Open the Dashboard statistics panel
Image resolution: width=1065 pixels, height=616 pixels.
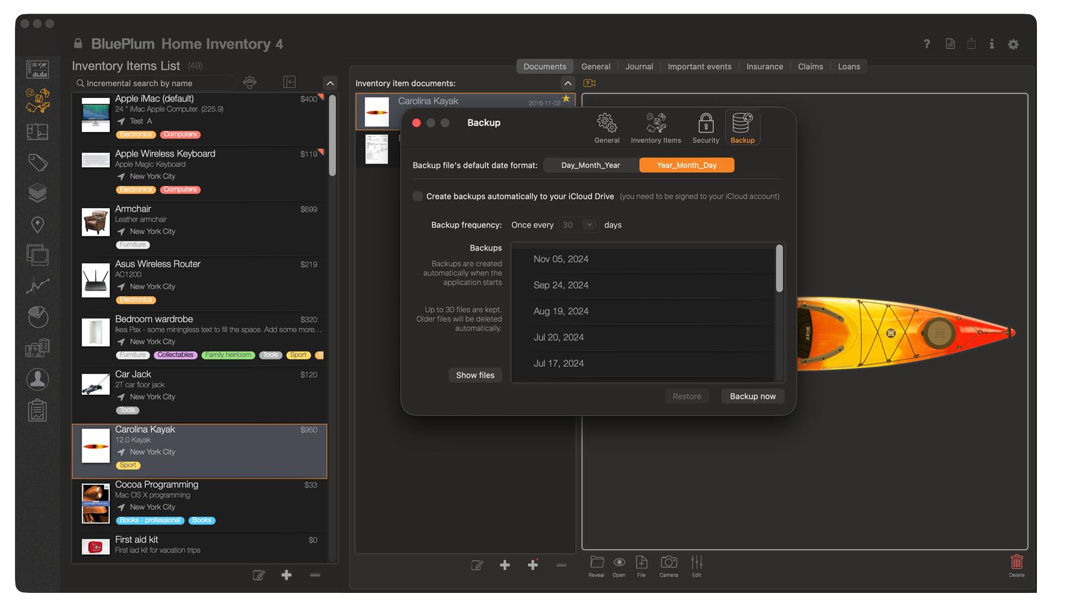(37, 69)
